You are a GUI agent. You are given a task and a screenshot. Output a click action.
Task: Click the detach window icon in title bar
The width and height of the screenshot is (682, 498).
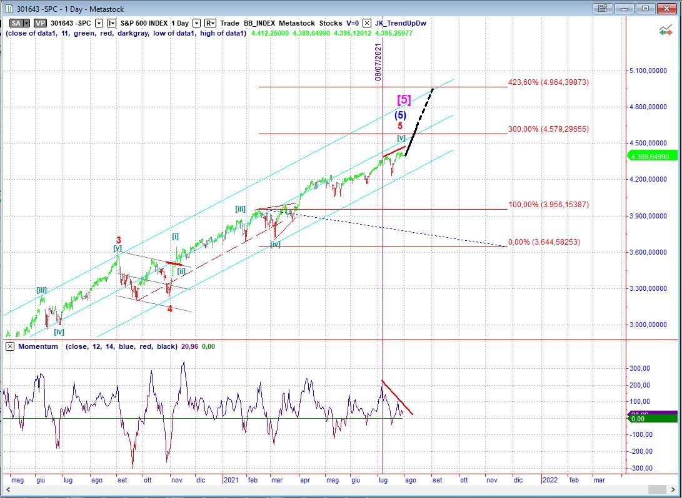point(603,8)
